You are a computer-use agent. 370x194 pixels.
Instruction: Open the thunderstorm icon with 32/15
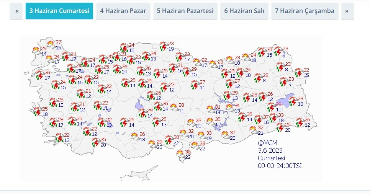(299, 73)
